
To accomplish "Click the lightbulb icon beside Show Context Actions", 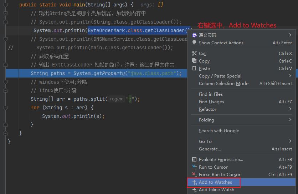I will pyautogui.click(x=194, y=43).
